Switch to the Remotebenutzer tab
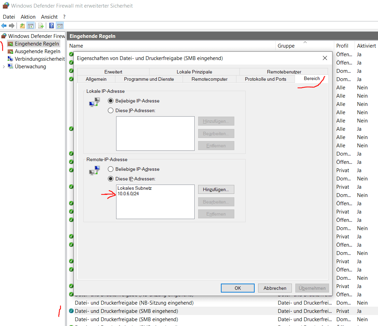Screen dimensions: 378x326 [x=284, y=72]
